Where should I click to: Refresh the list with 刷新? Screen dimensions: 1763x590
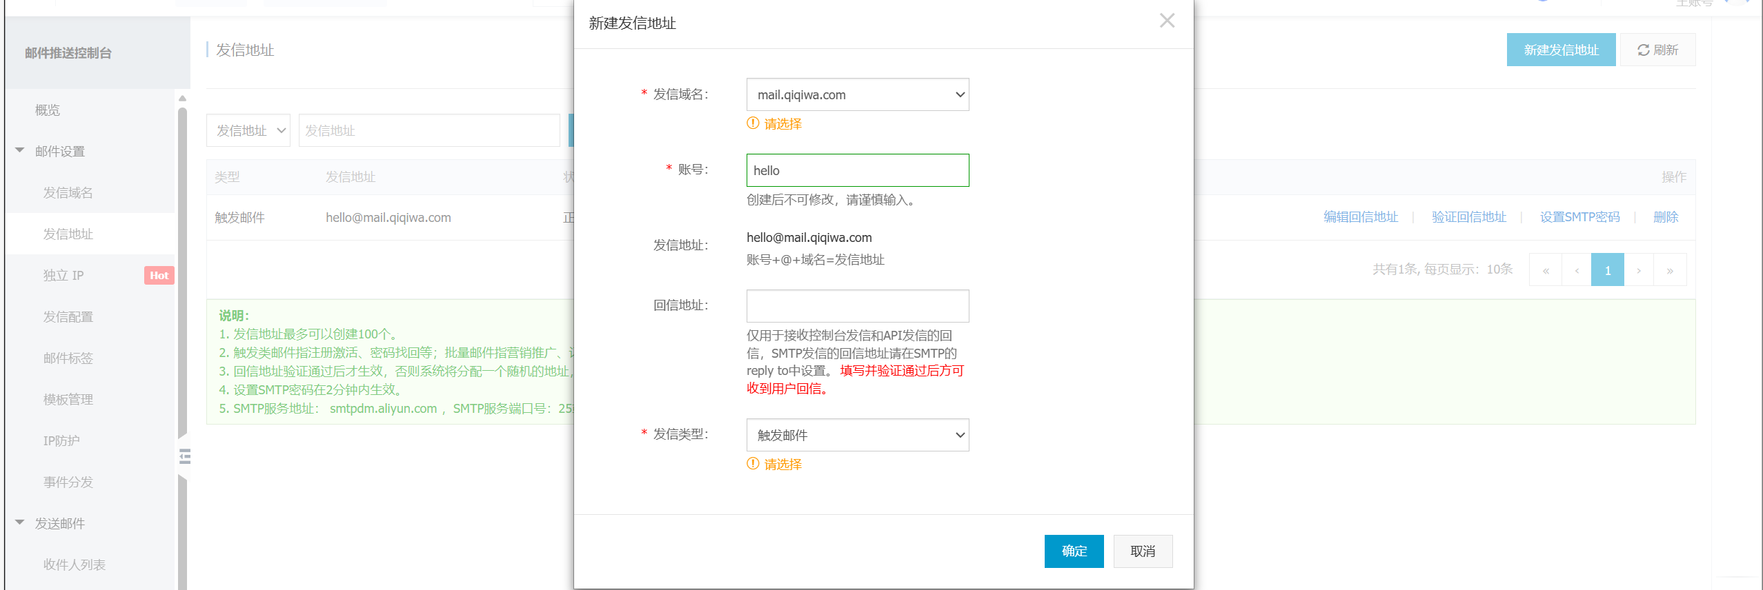point(1657,50)
